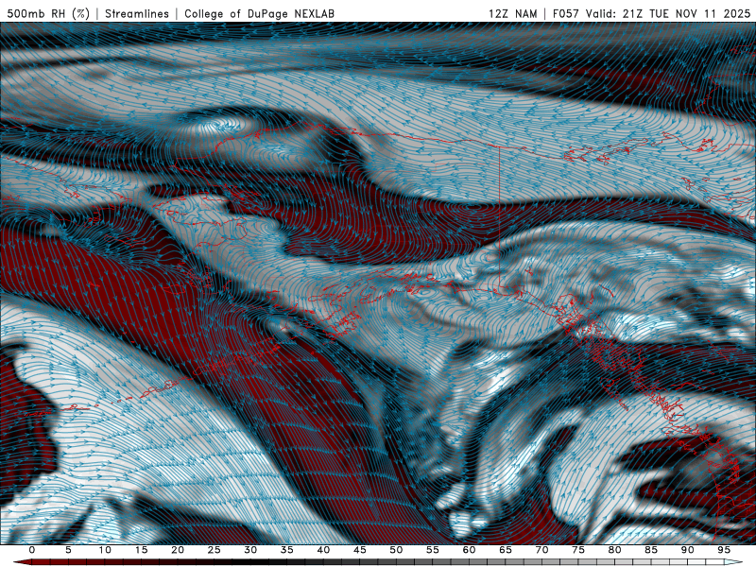
Task: Click the "90" label on the color scale
Action: coord(687,550)
